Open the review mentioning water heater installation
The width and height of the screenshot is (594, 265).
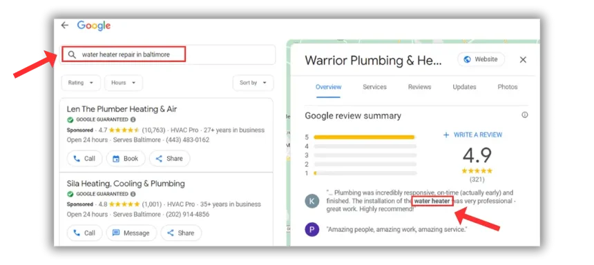(x=421, y=201)
